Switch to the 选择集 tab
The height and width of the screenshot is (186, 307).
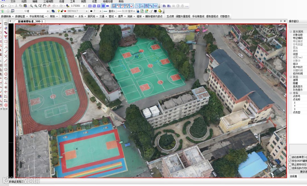pos(293,176)
